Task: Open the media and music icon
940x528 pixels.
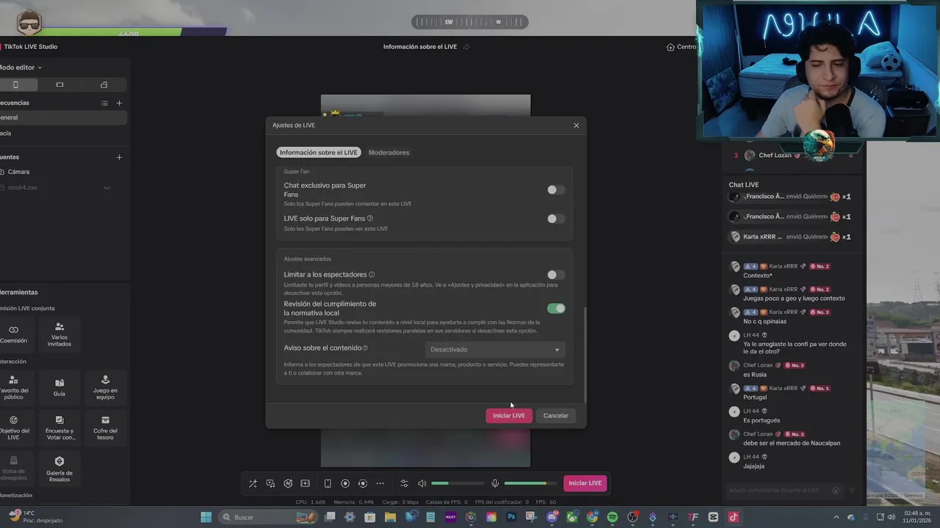Action: [270, 483]
